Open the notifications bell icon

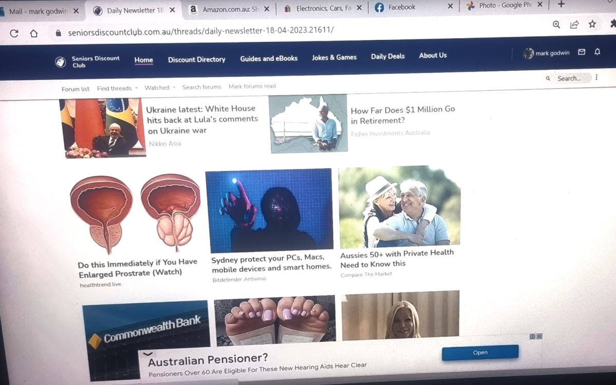[597, 52]
